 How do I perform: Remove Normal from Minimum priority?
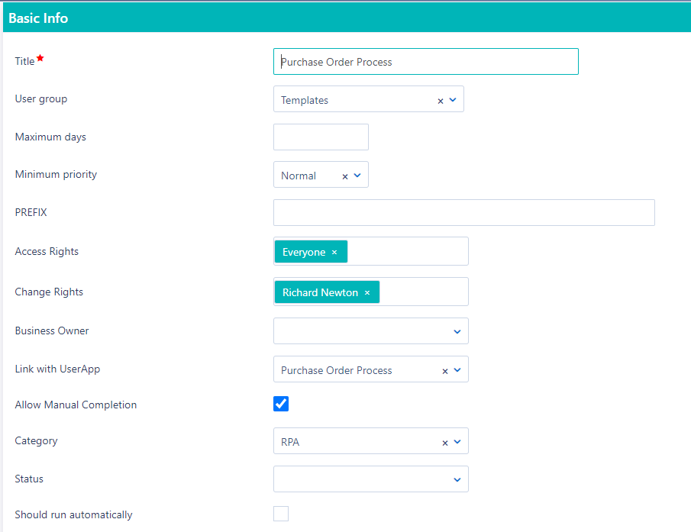click(x=344, y=175)
